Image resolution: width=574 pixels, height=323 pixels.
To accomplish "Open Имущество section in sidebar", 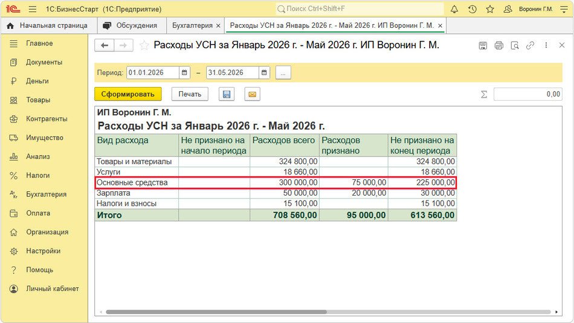I will click(x=44, y=138).
